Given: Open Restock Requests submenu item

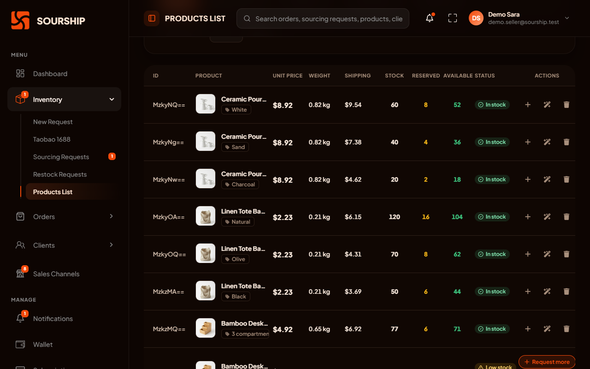Looking at the screenshot, I should click(60, 174).
